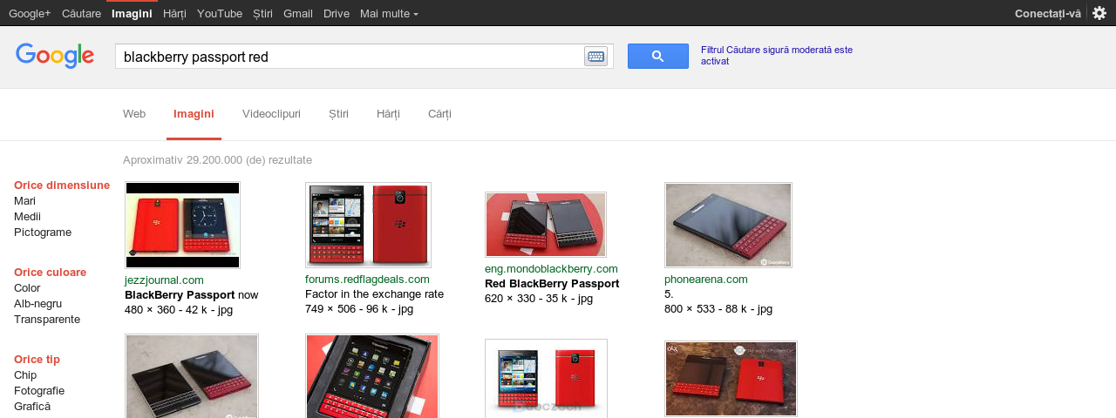1116x418 pixels.
Task: Open second-row thumbnail of Passport in red box
Action: click(372, 376)
